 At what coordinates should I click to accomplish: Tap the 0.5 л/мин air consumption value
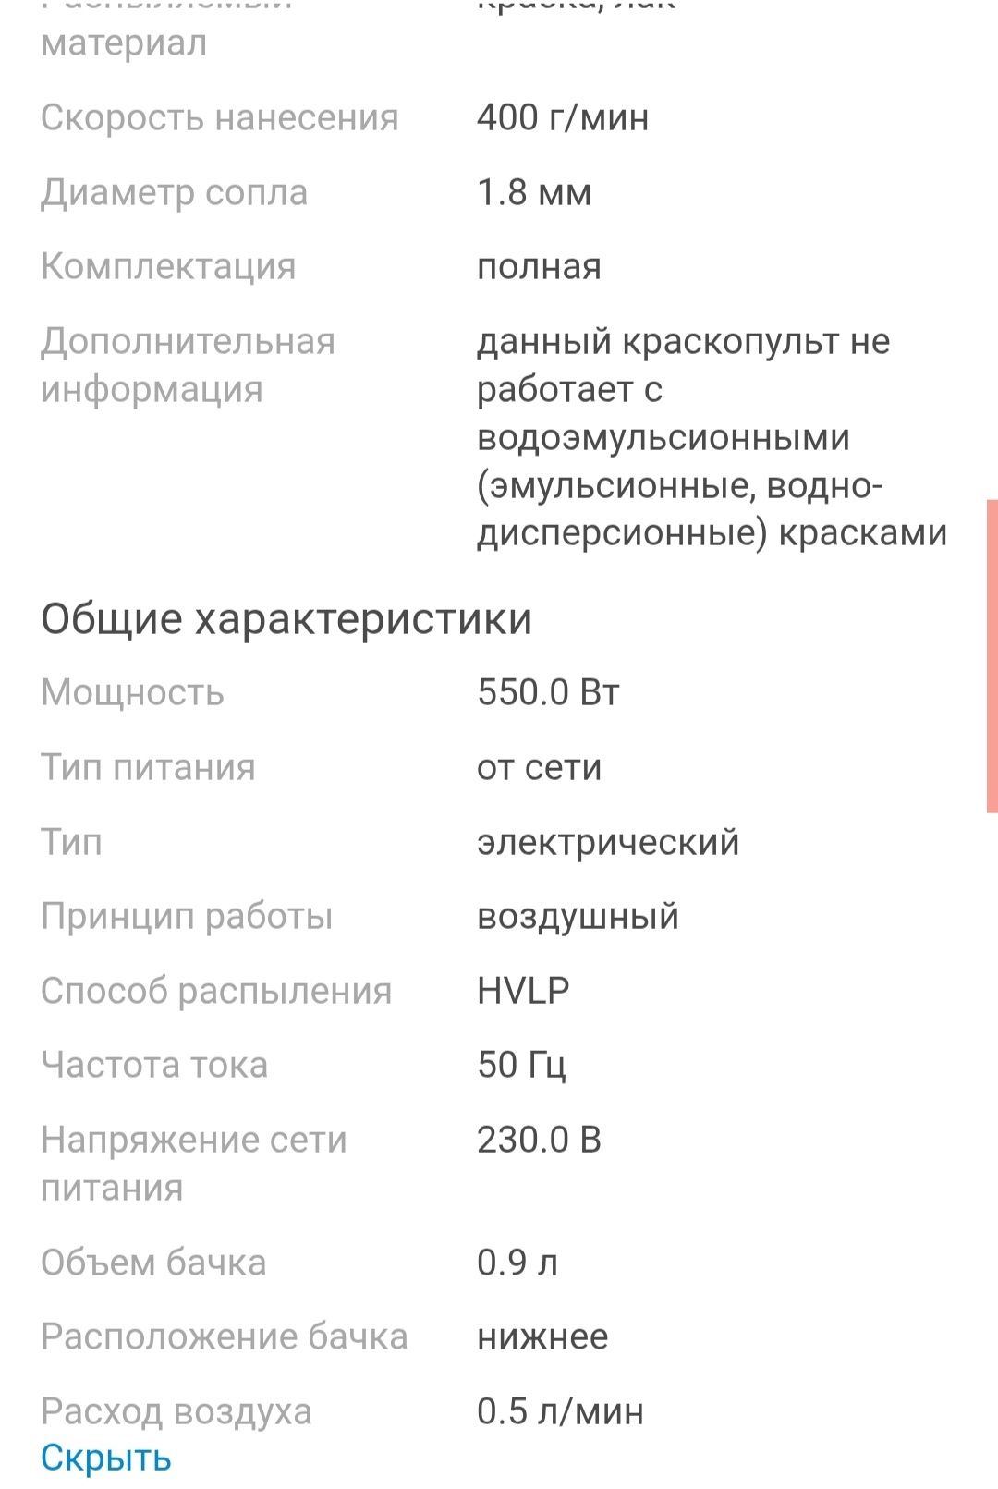[560, 1411]
